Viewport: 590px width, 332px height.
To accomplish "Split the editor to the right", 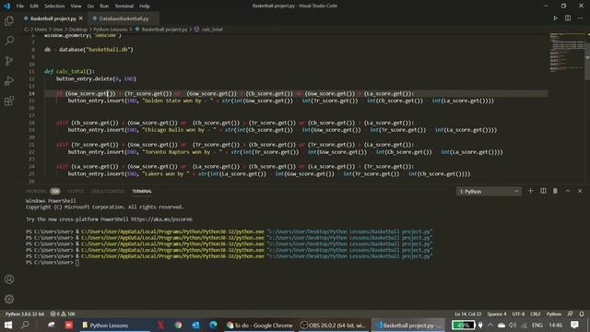I will coord(568,18).
